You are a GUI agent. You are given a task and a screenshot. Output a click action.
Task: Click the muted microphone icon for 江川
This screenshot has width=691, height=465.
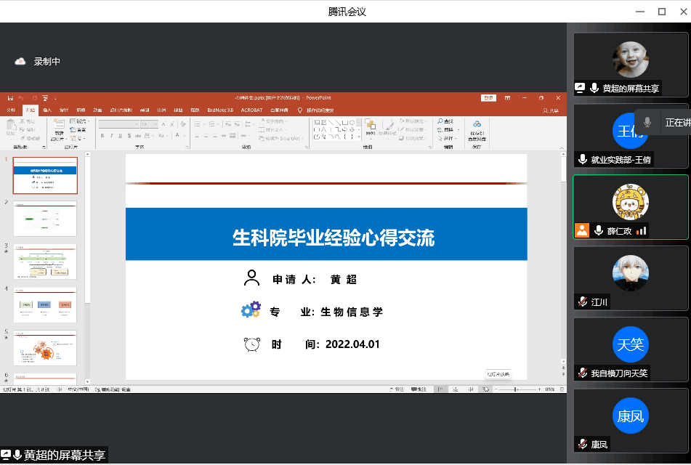point(582,302)
